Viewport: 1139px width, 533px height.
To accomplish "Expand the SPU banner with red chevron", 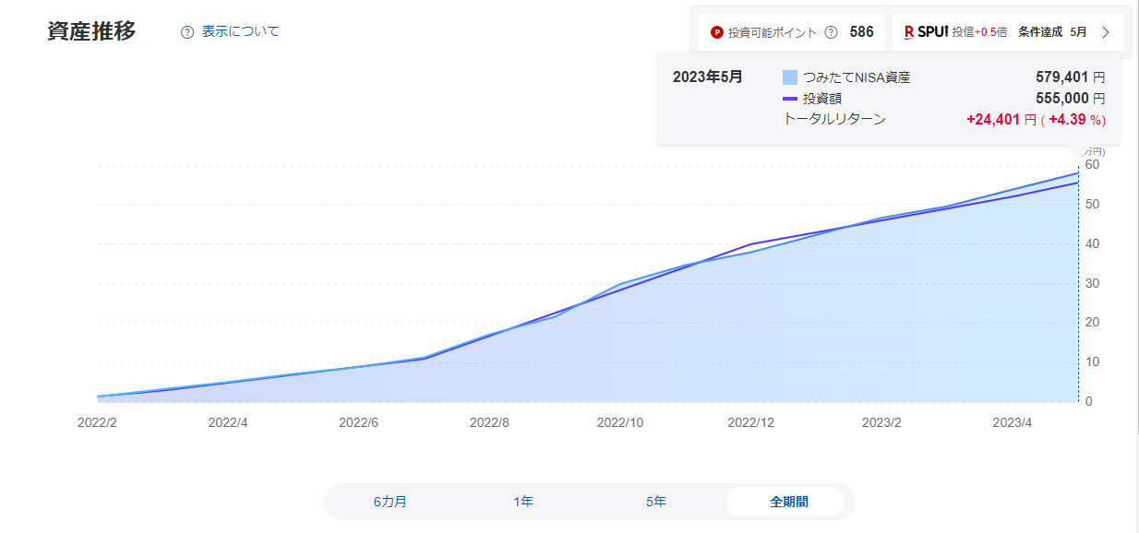I will pyautogui.click(x=1106, y=32).
